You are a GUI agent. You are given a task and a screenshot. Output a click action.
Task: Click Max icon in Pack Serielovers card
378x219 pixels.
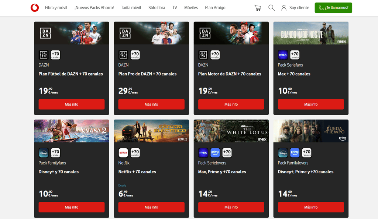(203, 153)
